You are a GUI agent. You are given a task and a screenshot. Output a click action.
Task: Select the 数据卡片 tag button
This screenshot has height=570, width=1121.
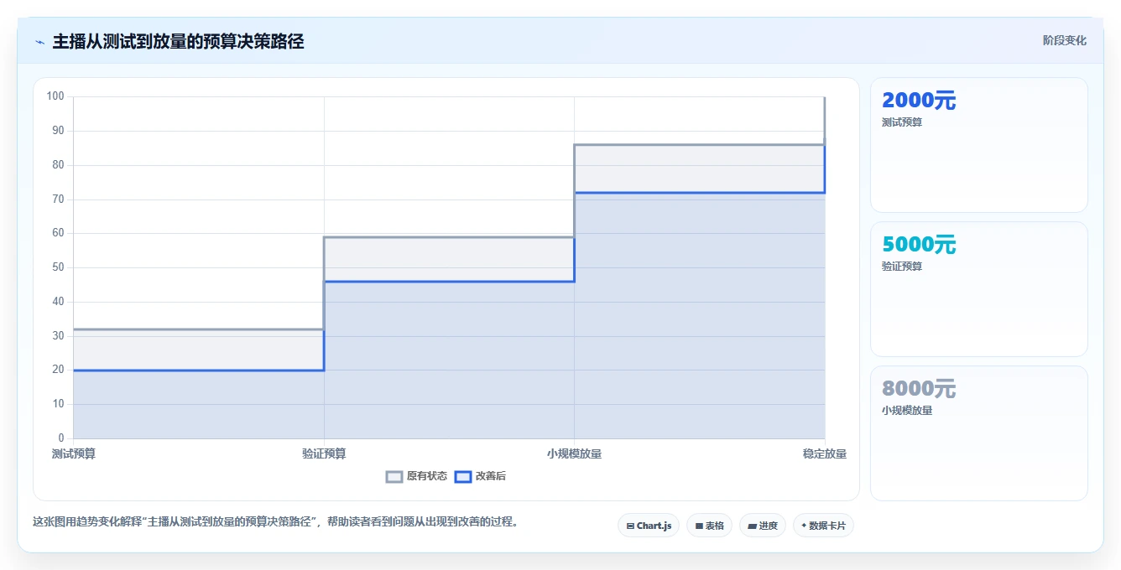pyautogui.click(x=823, y=526)
